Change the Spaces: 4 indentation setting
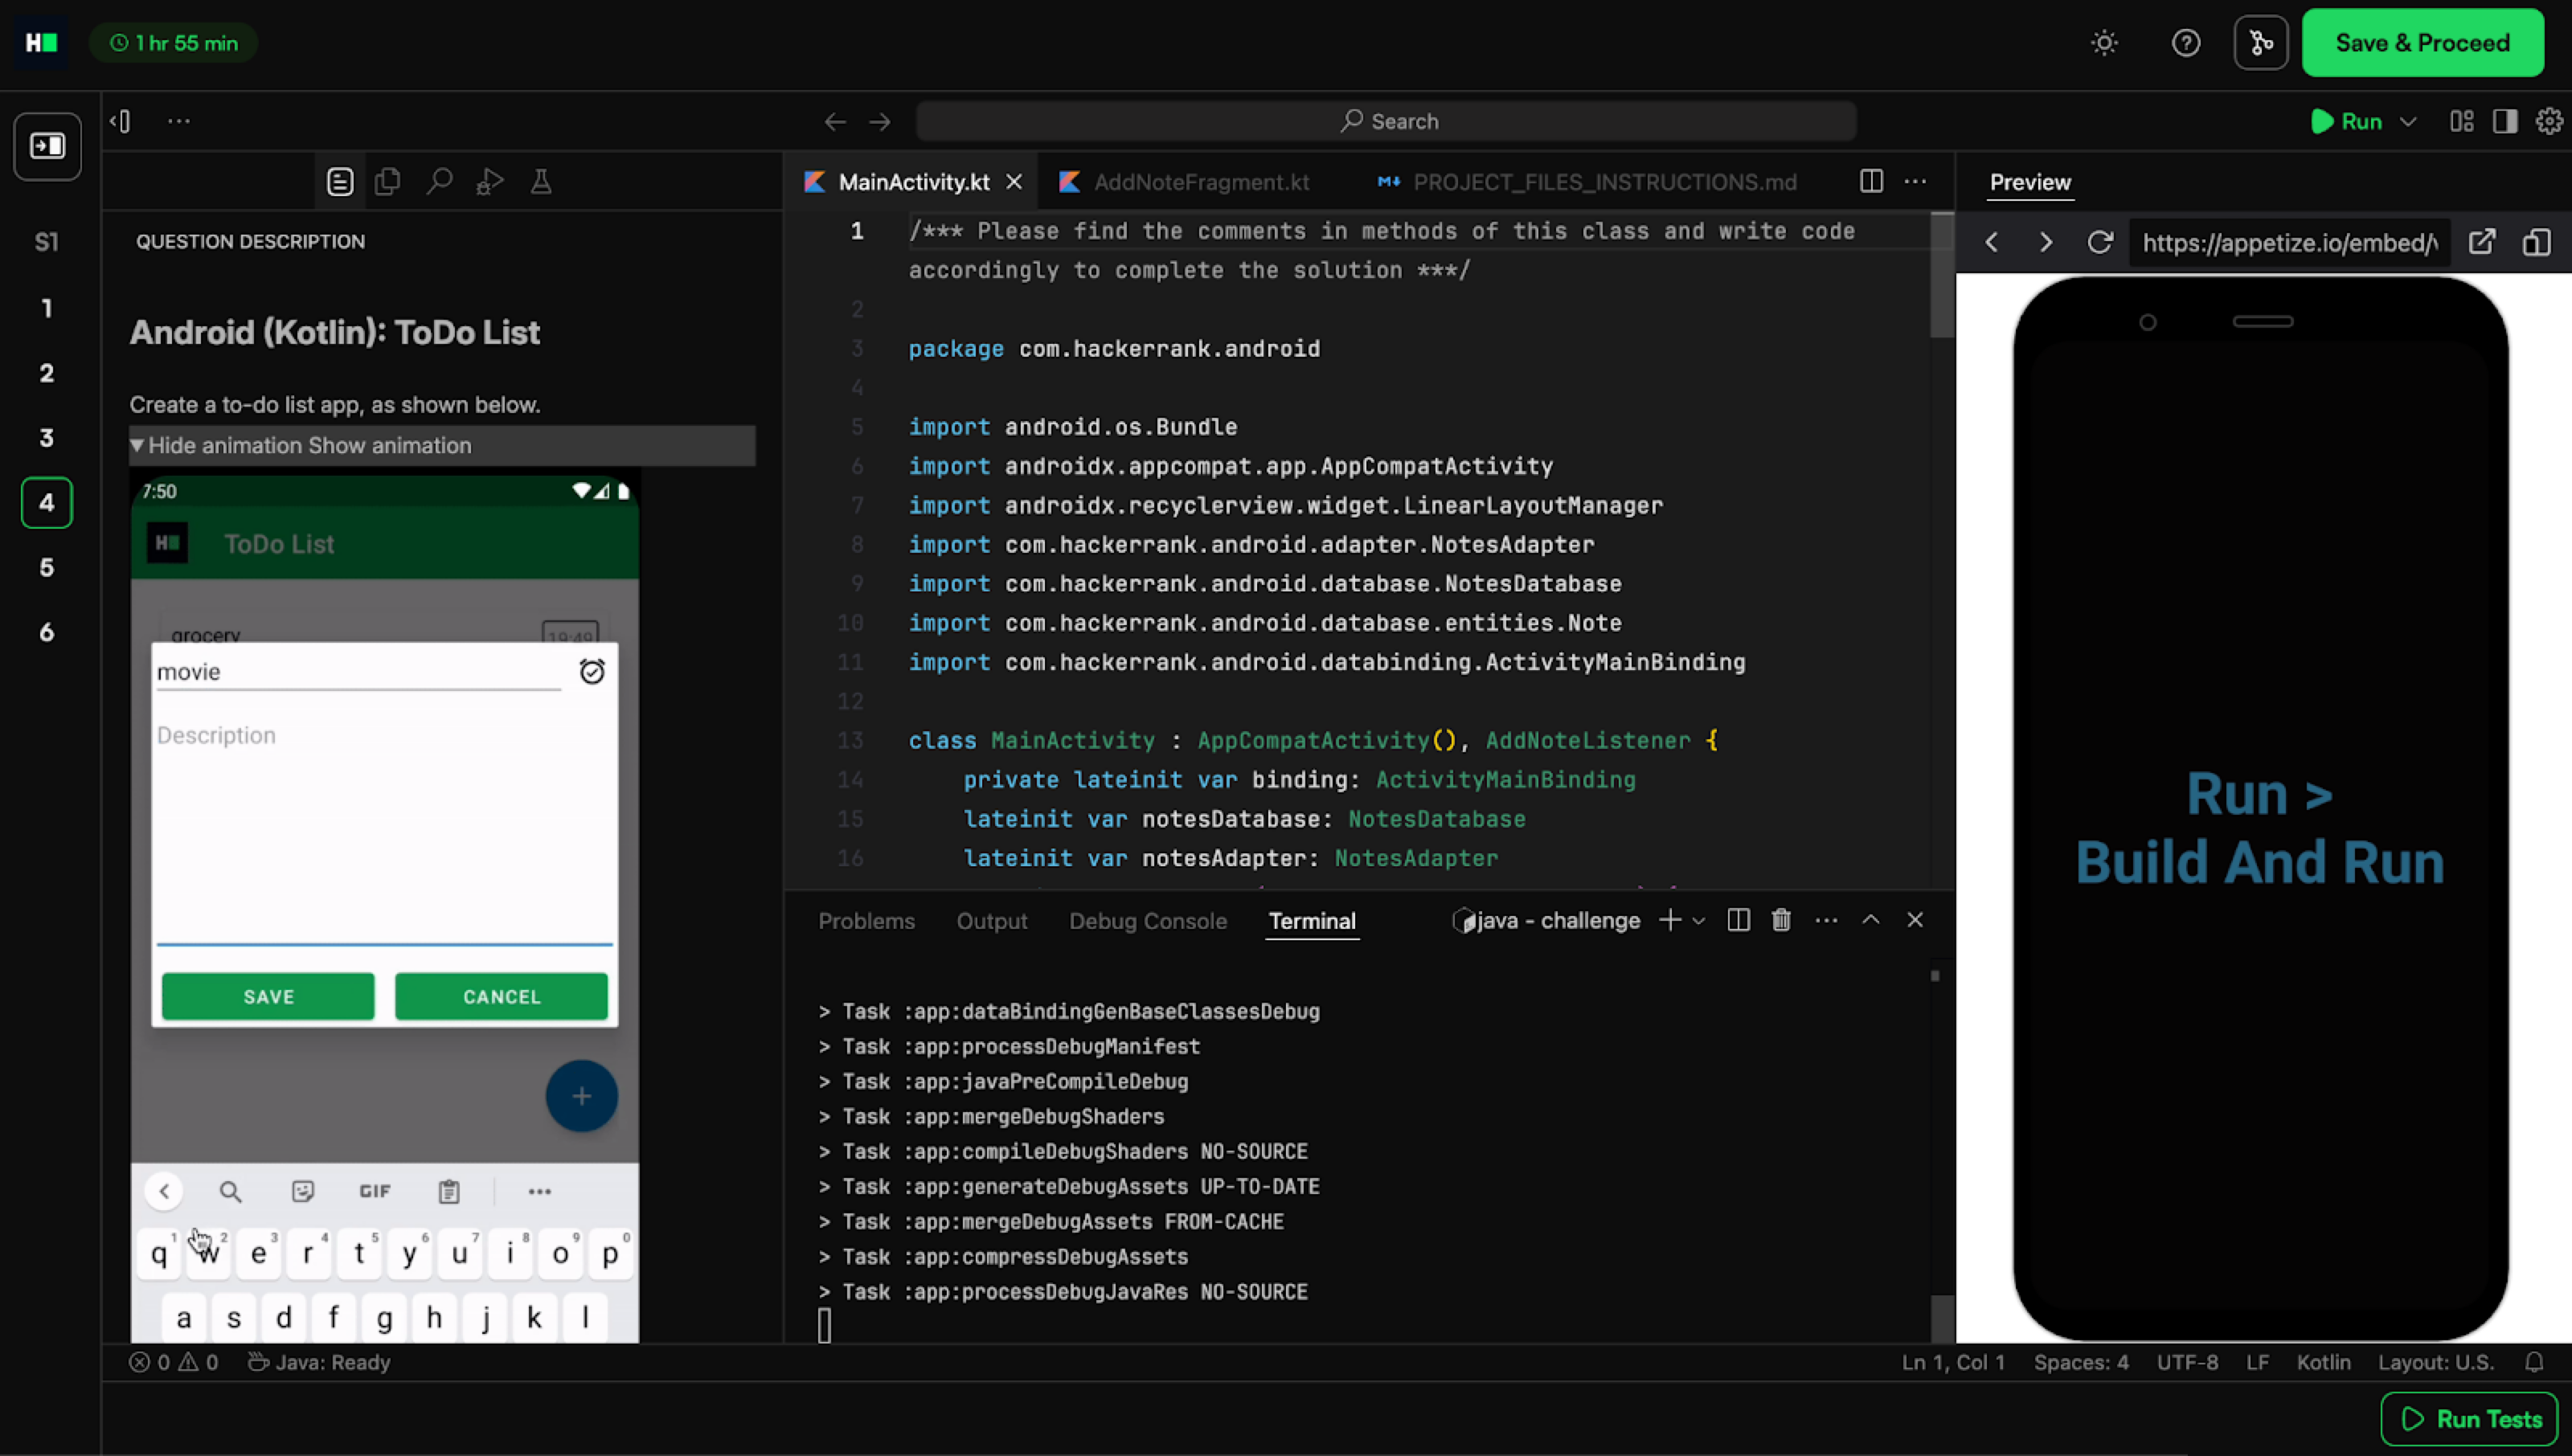 2080,1362
